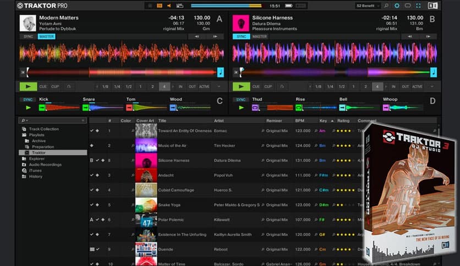Trigger the Whoop sample slot pink button

tap(386, 108)
